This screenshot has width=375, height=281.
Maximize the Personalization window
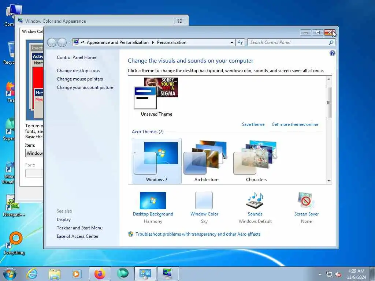click(x=318, y=32)
